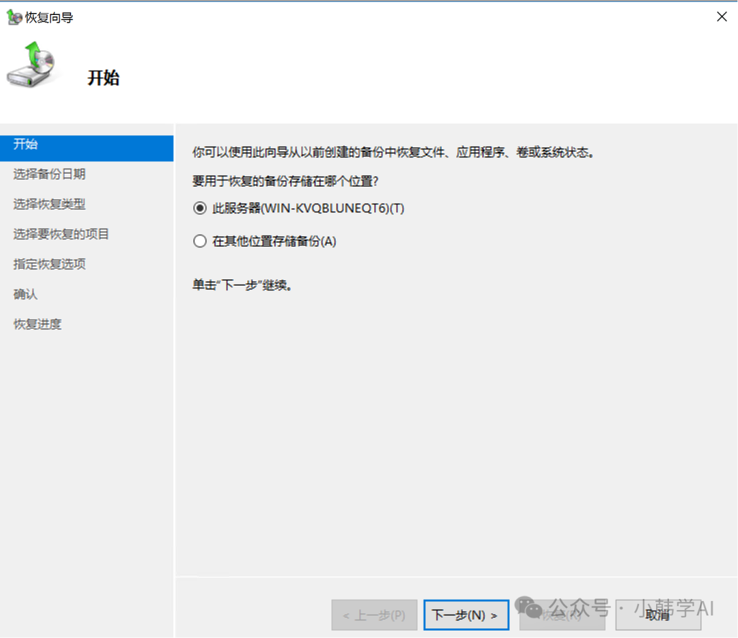The height and width of the screenshot is (638, 738).
Task: Click the 取消 button
Action: click(x=657, y=615)
